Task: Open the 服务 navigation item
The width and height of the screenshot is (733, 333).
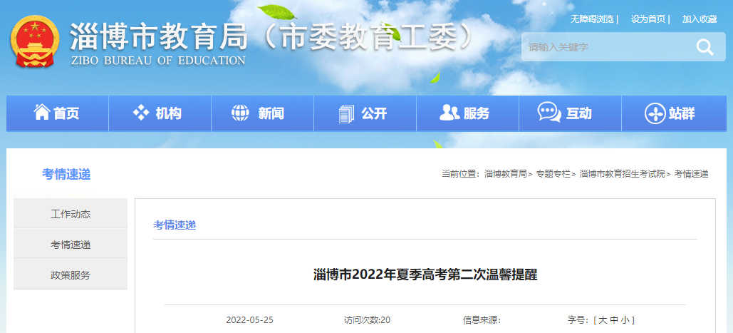Action: pos(468,113)
